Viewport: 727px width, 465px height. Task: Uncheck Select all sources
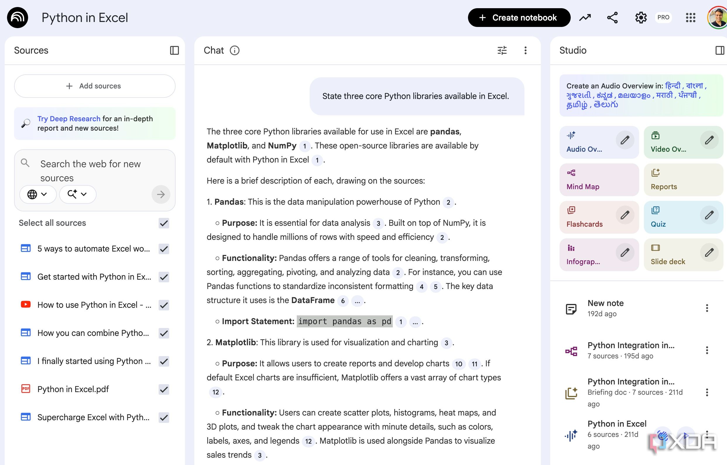(x=163, y=223)
